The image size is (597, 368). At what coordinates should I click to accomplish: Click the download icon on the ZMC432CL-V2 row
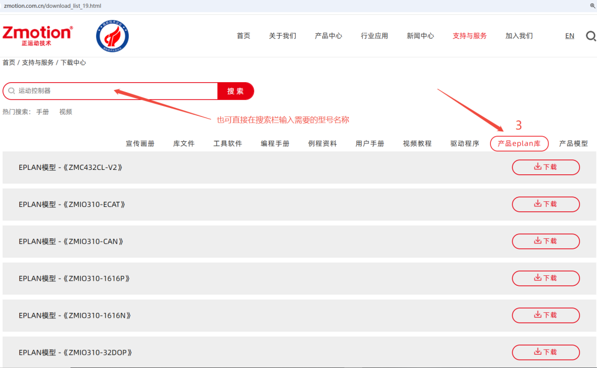tap(537, 167)
